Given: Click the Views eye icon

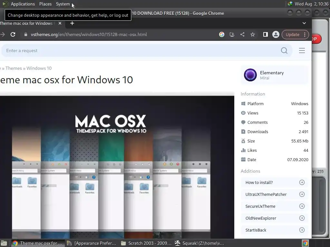Looking at the screenshot, I should coord(243,113).
